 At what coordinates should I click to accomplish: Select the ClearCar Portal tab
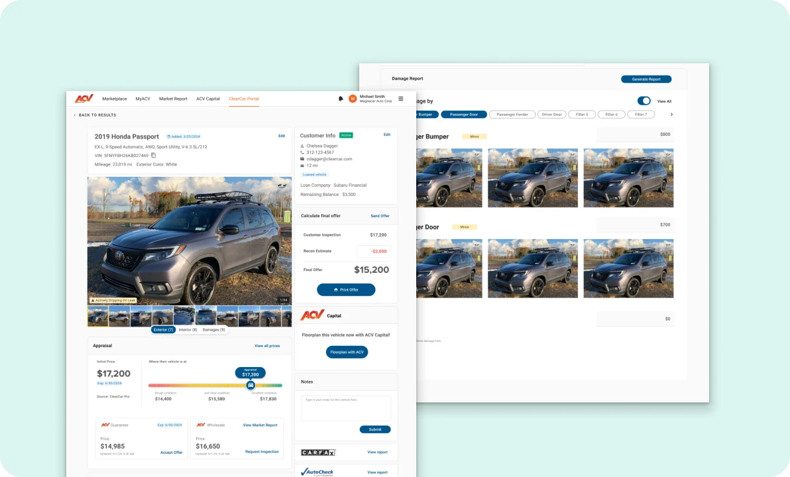244,99
